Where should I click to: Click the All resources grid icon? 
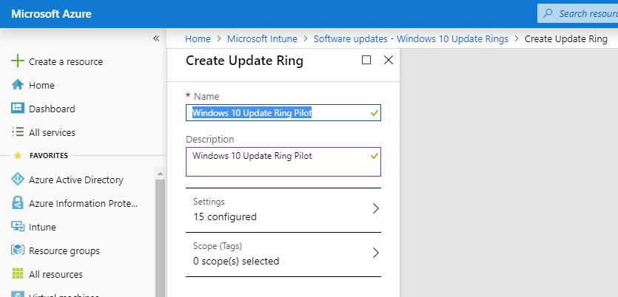(18, 274)
